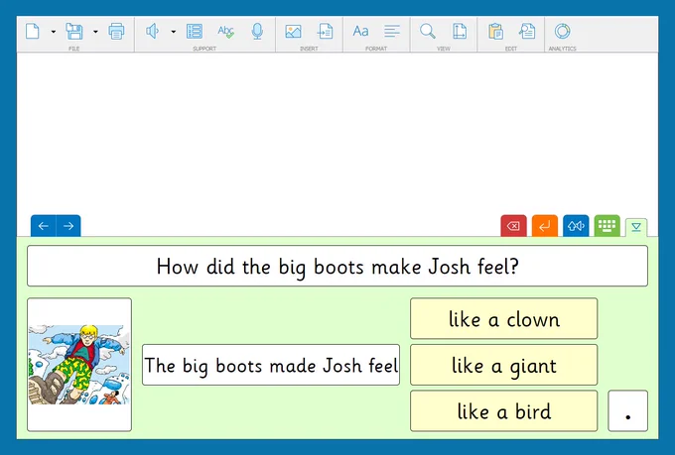Go to next grid with right arrow
The width and height of the screenshot is (675, 455).
point(68,226)
